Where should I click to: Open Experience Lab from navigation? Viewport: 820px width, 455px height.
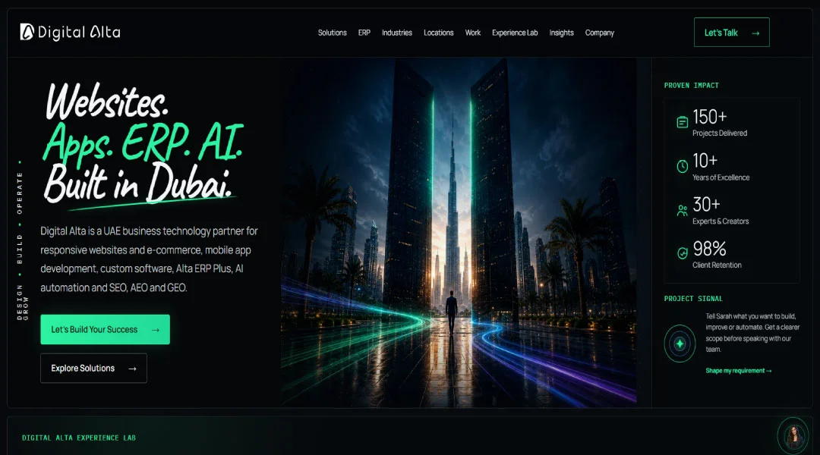[x=515, y=33]
